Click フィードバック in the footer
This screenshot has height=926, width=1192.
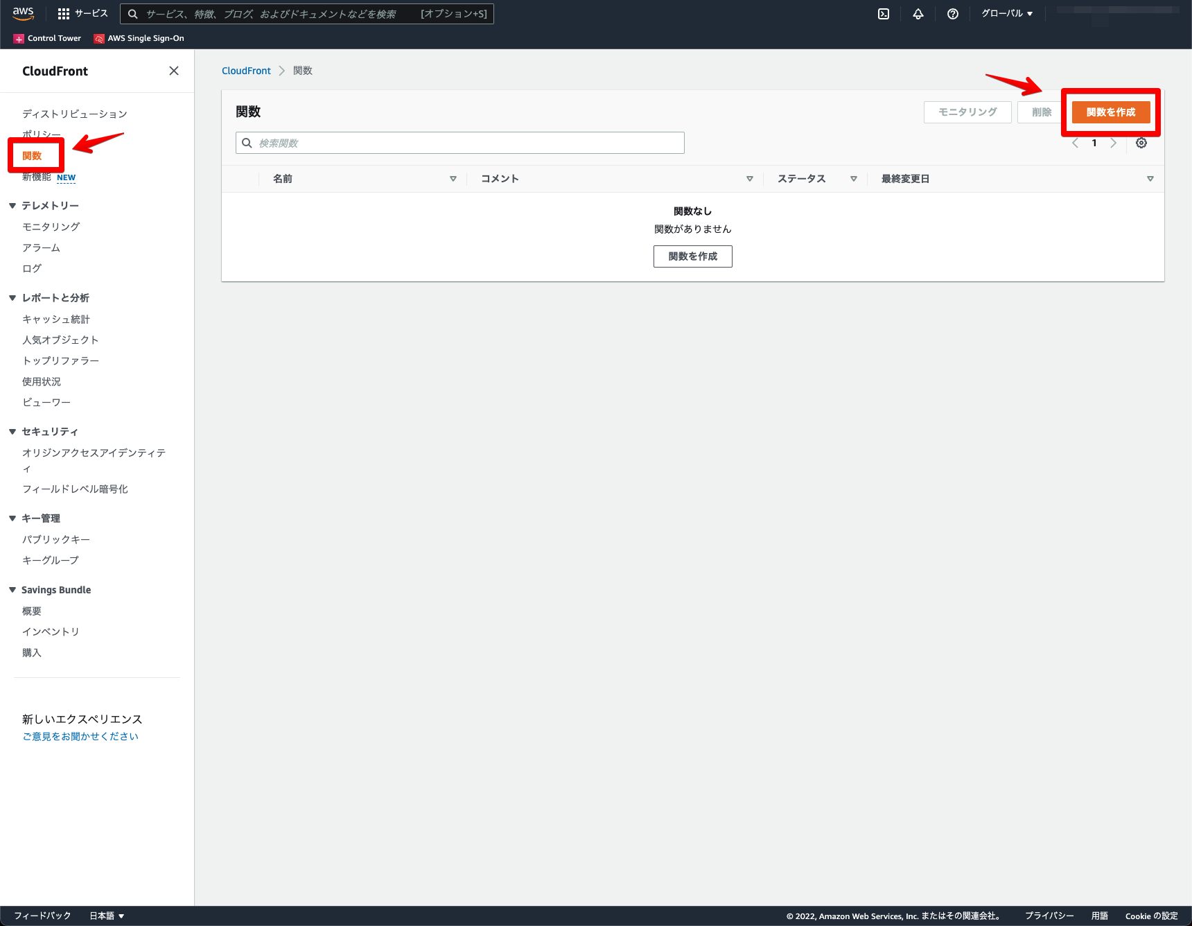coord(42,916)
